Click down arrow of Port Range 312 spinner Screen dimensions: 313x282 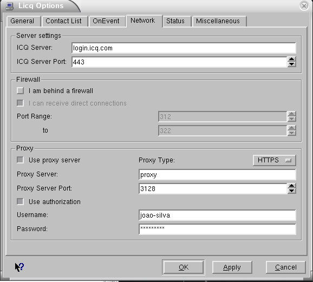point(292,119)
